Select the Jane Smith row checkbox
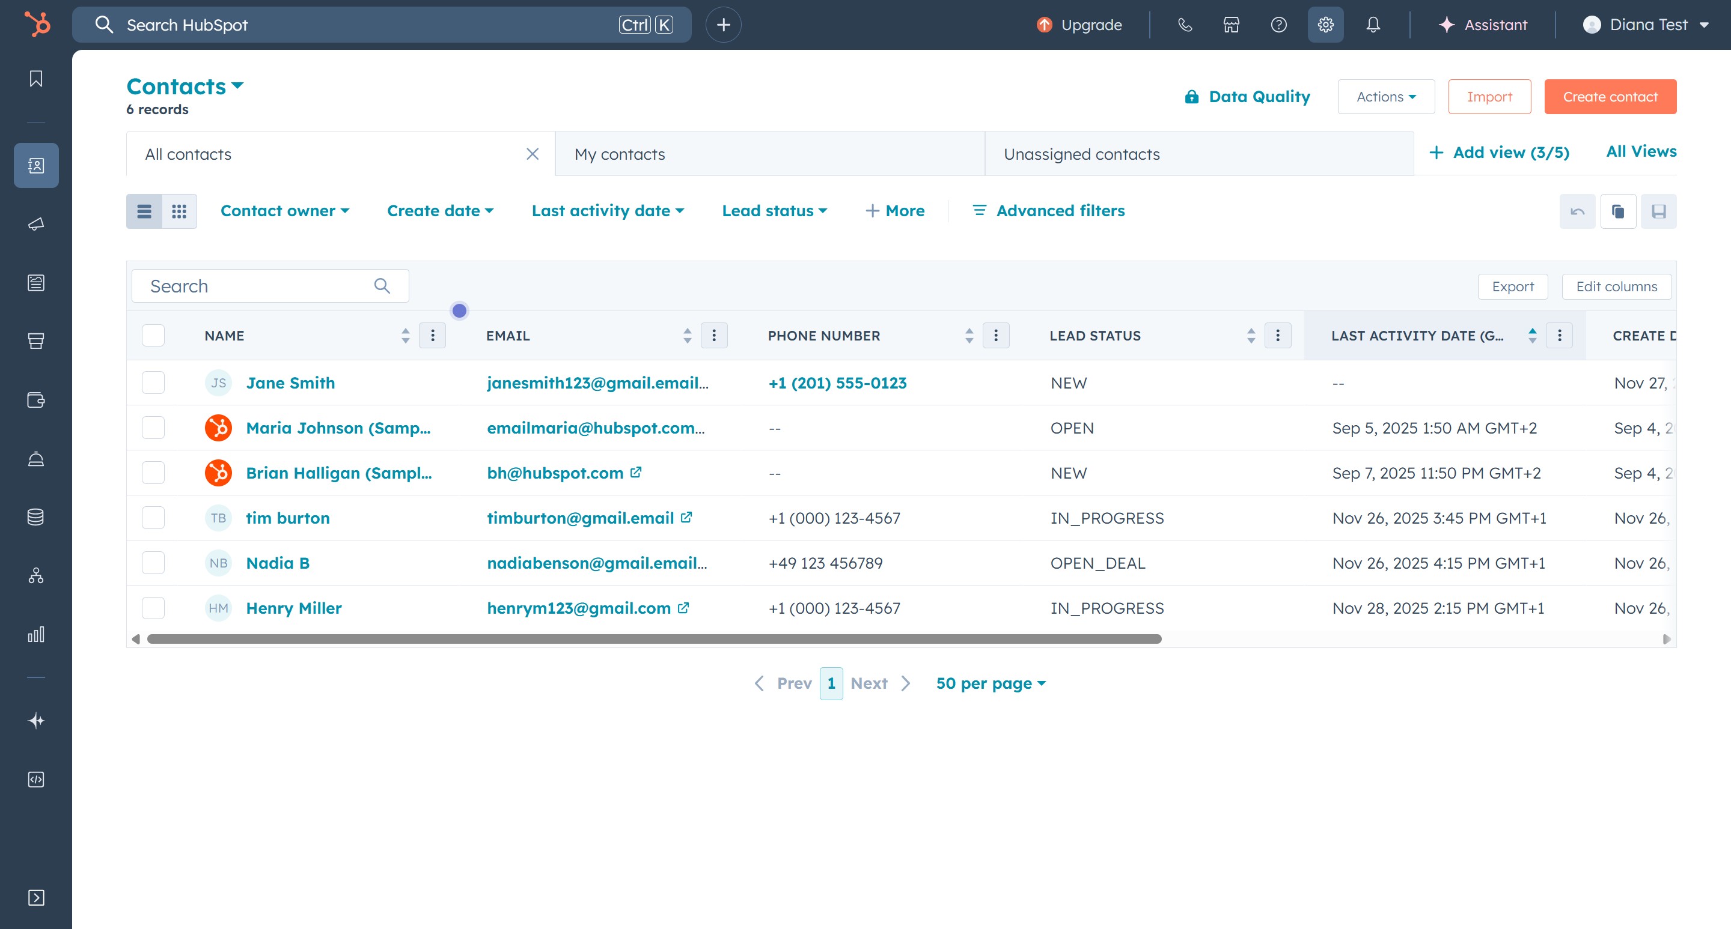The image size is (1731, 929). coord(153,383)
